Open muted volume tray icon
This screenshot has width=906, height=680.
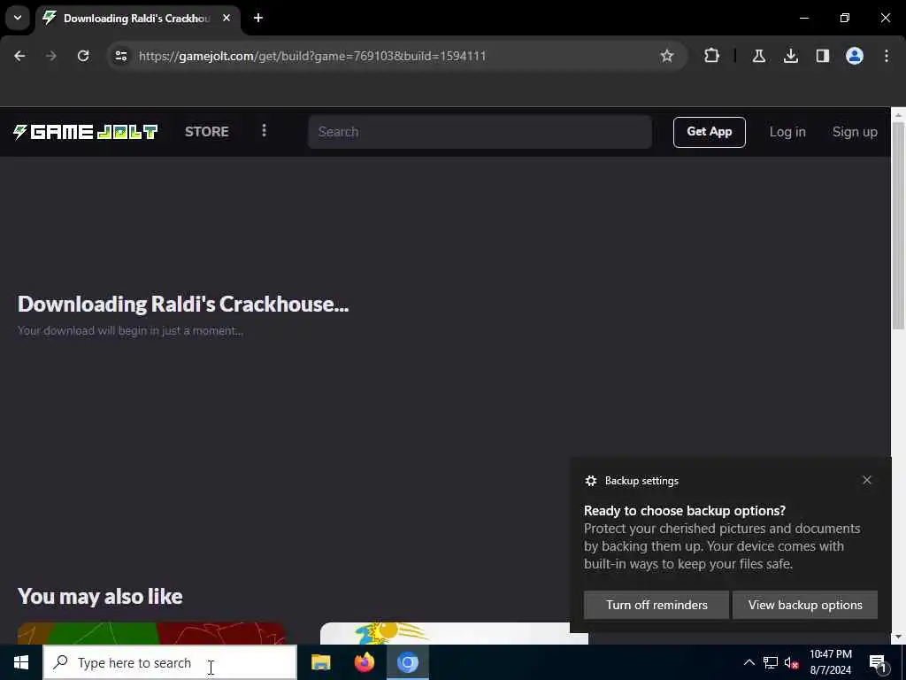pos(791,662)
